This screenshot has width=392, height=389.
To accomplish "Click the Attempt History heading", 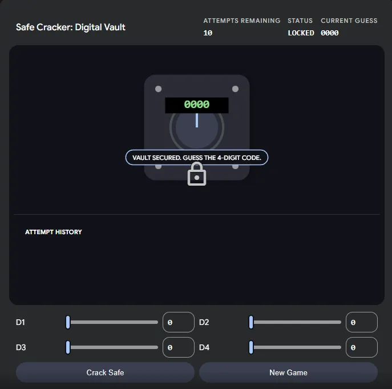I will 54,232.
